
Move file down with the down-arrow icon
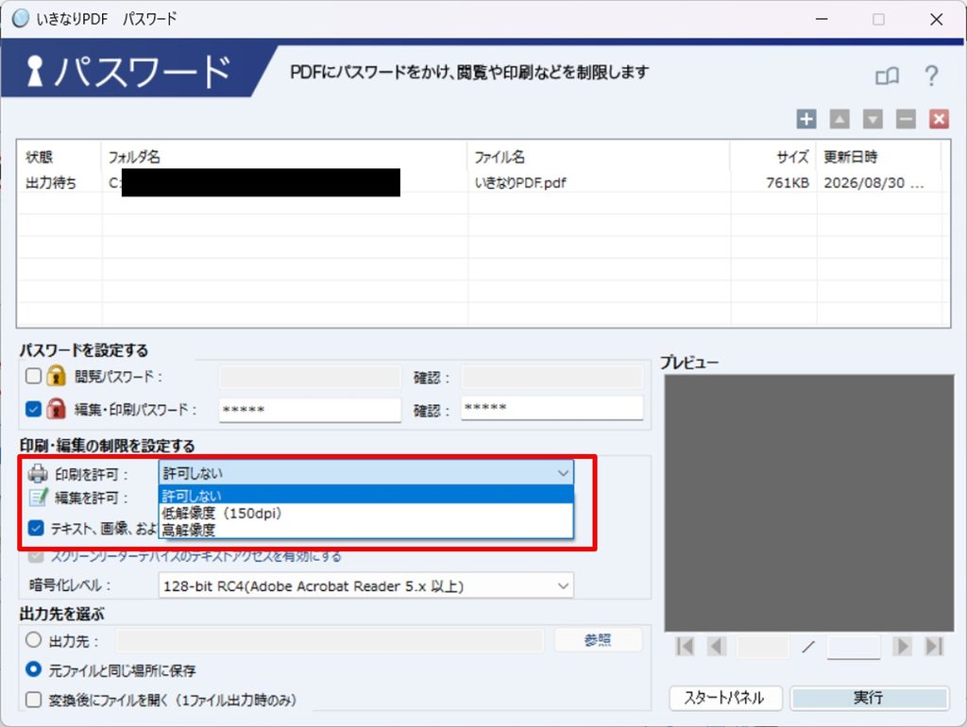[873, 119]
